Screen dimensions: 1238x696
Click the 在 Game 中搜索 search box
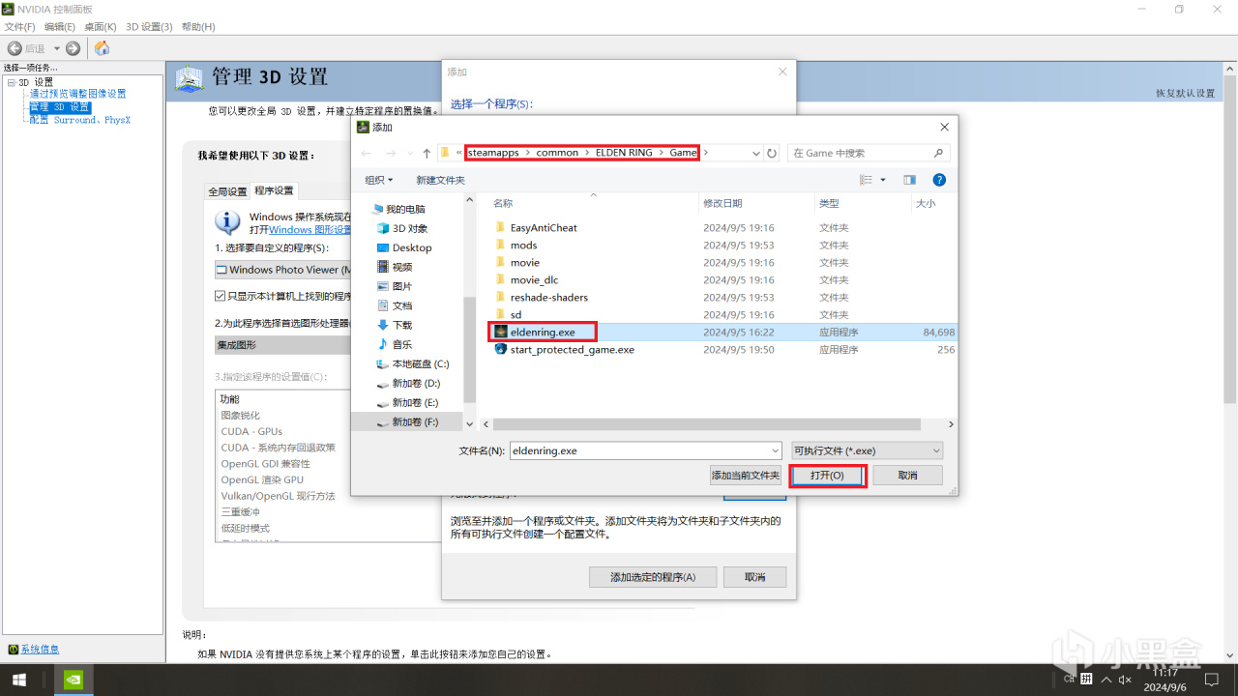point(869,153)
